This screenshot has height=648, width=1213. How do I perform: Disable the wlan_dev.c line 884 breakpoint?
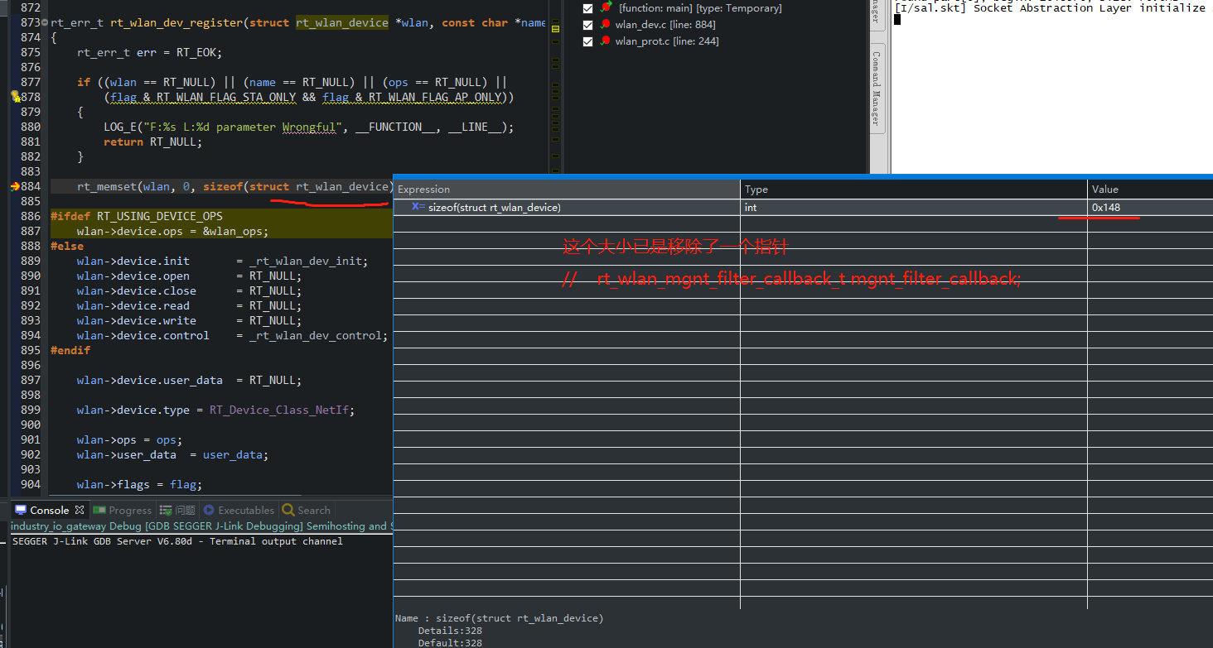588,24
